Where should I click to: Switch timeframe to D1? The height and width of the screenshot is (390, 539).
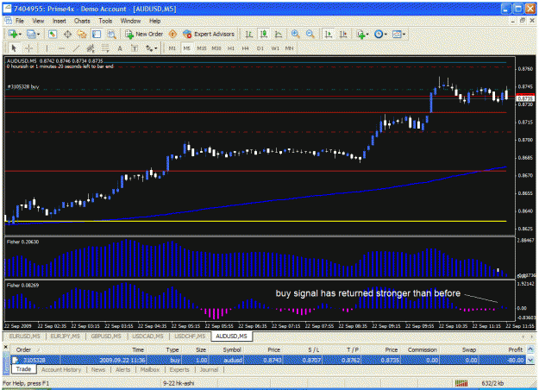(x=260, y=48)
